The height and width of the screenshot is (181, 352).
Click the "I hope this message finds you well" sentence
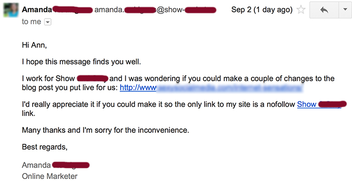(x=81, y=62)
